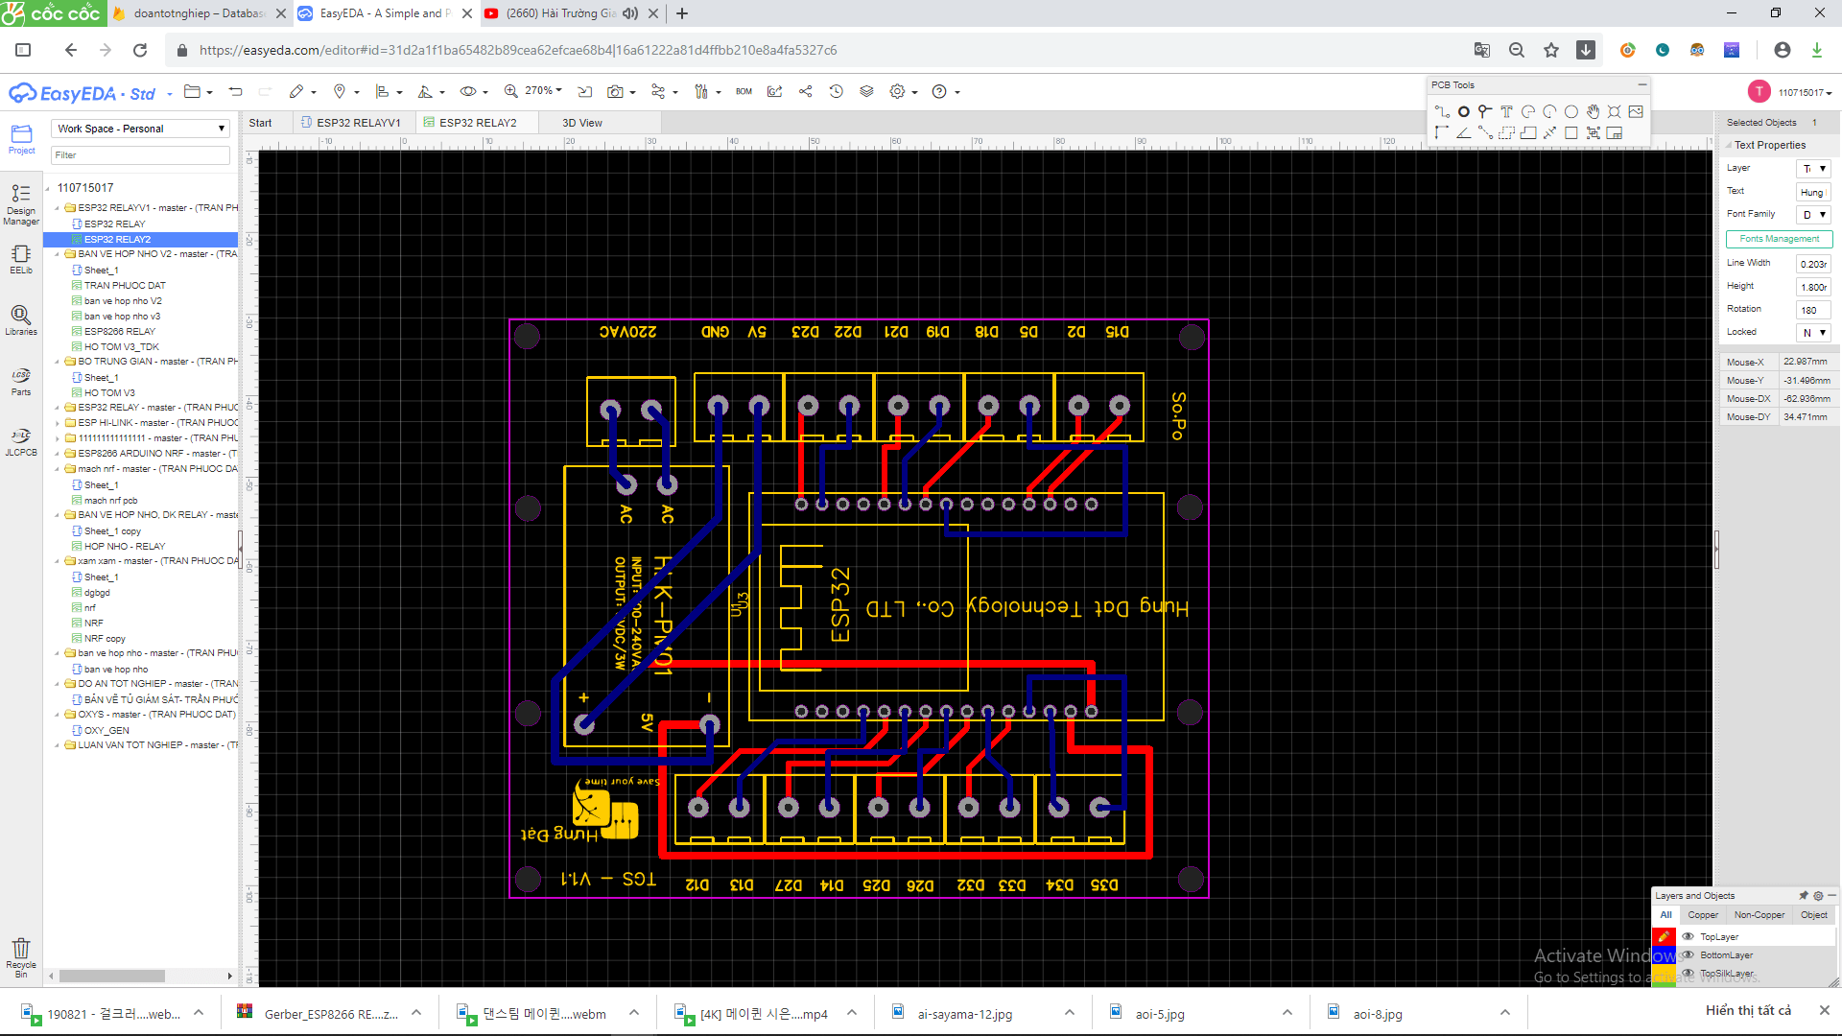
Task: Select the Group/Ungroup tool in PCB Tools
Action: pyautogui.click(x=1593, y=133)
